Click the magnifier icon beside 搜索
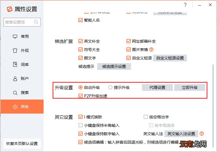The image size is (217, 152). click(x=15, y=93)
